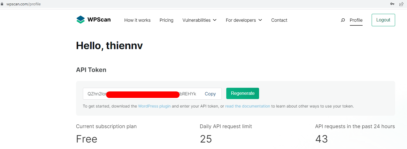Click the Daily API request limit label
This screenshot has height=149, width=407.
[226, 126]
